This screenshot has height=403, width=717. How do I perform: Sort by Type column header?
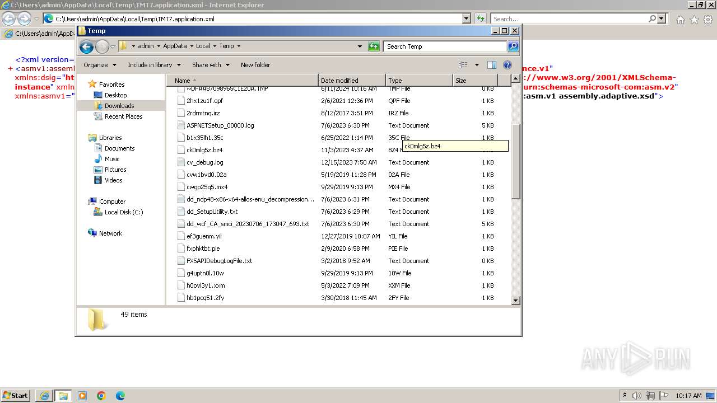point(419,81)
